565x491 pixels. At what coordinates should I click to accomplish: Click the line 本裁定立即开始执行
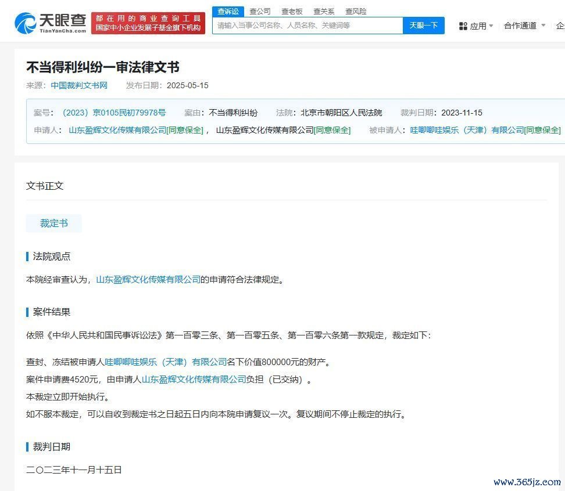[68, 397]
